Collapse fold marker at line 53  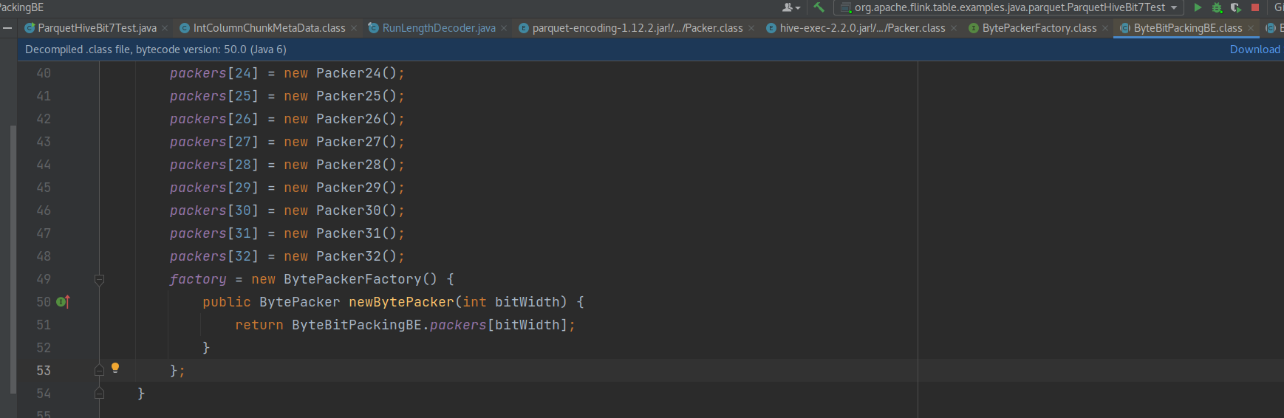(x=99, y=371)
